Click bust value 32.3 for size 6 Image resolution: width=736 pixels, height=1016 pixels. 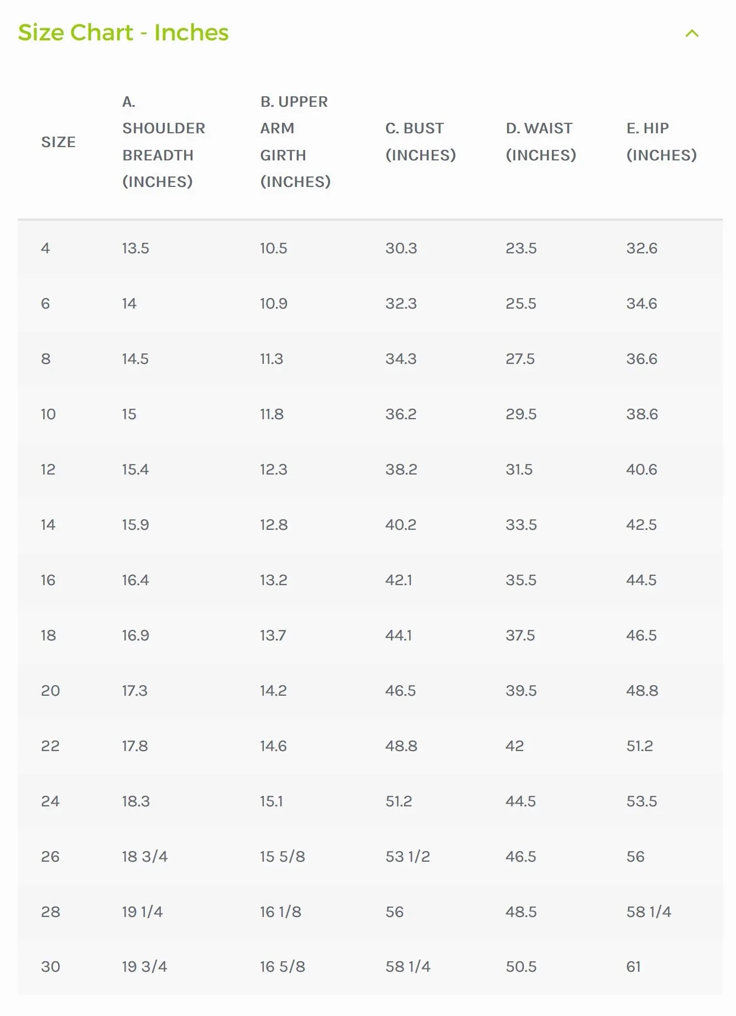point(401,304)
